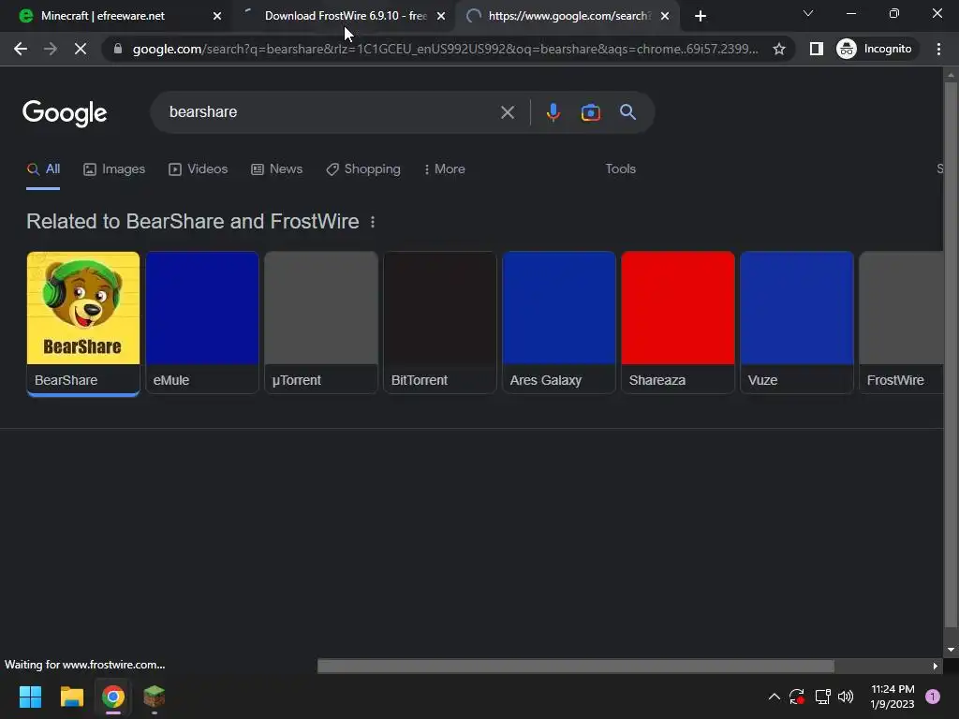The height and width of the screenshot is (719, 959).
Task: Close the Google search tab
Action: (665, 16)
